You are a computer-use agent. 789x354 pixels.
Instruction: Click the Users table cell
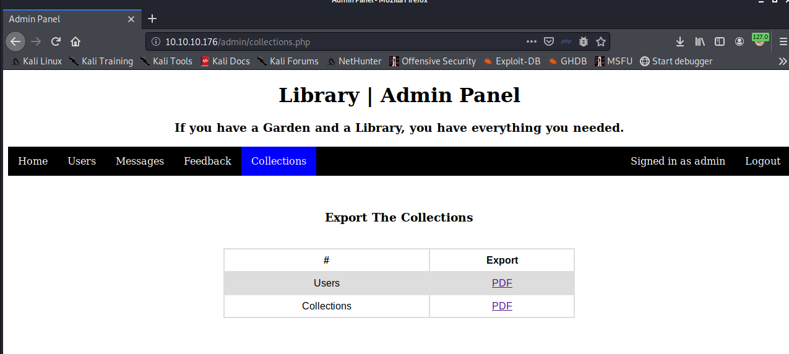[327, 283]
